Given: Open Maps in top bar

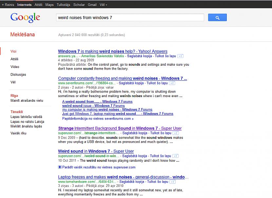Looking at the screenshot, I should pyautogui.click(x=49, y=5).
